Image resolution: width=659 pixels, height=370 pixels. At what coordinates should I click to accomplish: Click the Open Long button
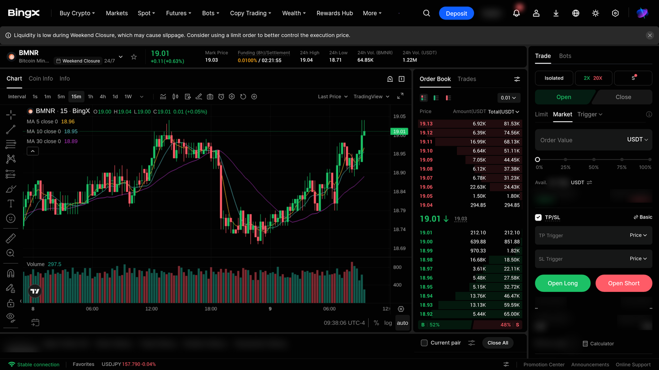[563, 283]
